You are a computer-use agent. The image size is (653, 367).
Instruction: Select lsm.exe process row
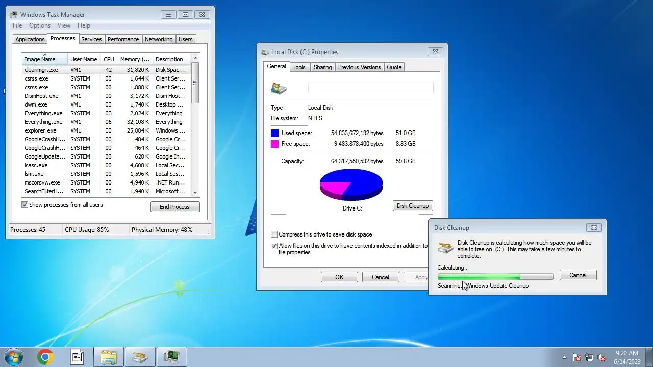click(106, 174)
